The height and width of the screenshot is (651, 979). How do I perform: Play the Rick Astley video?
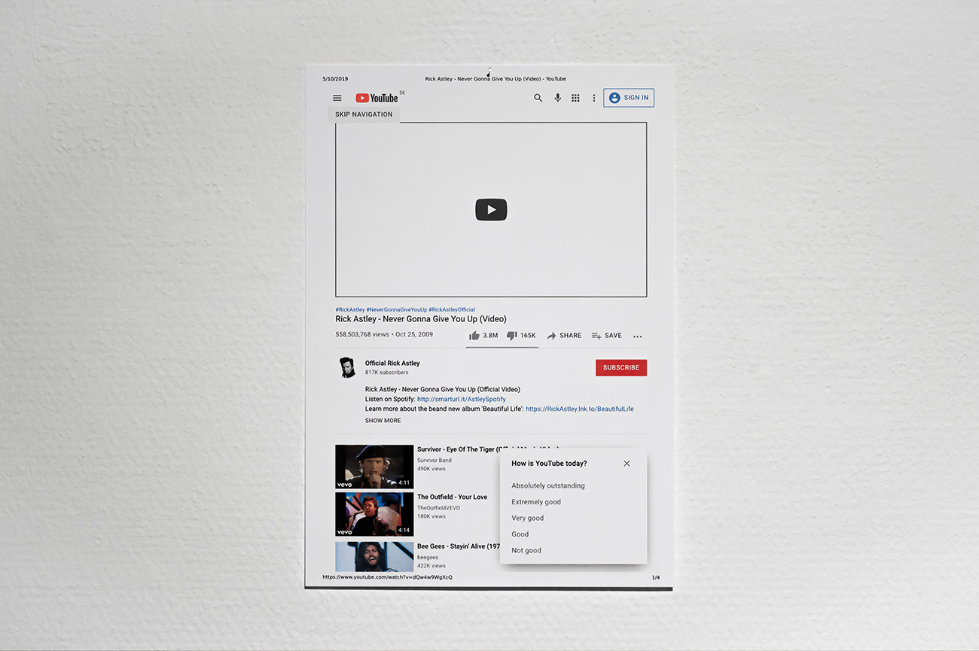click(491, 210)
